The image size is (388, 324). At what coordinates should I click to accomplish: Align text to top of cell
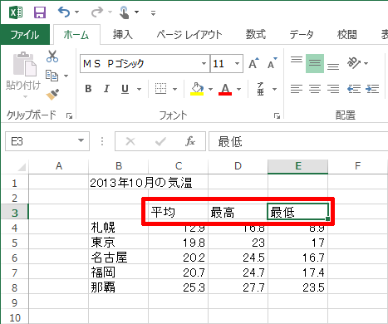[297, 60]
